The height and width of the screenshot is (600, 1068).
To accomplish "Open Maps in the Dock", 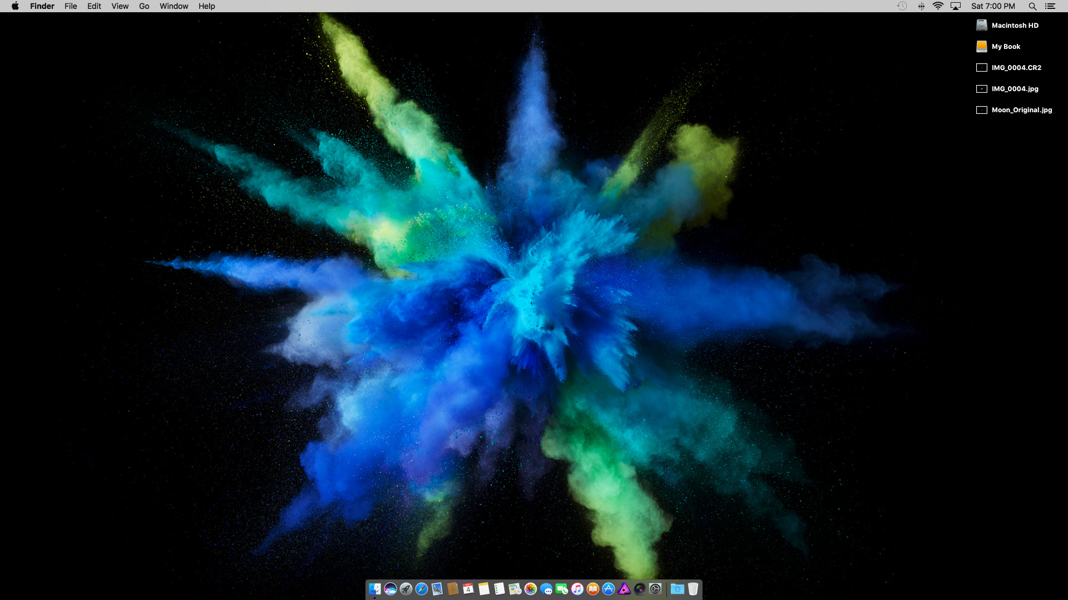I will pos(515,589).
